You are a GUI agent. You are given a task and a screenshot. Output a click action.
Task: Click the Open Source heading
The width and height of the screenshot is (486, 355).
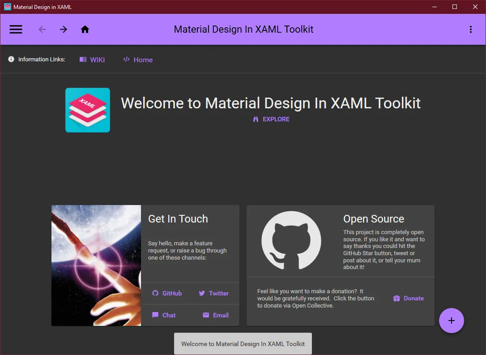[x=374, y=219]
